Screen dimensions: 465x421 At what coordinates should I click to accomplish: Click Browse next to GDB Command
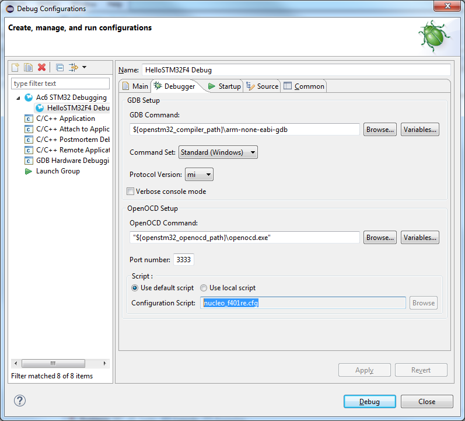point(380,130)
